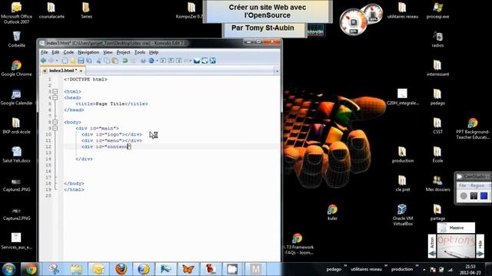Open the tab list dropdown at editor right edge

277,71
